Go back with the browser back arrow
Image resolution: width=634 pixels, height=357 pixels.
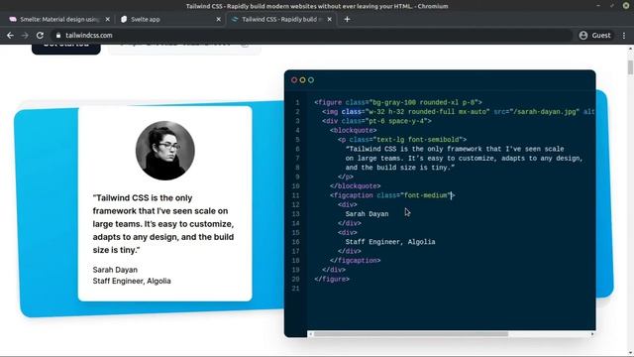pos(10,36)
